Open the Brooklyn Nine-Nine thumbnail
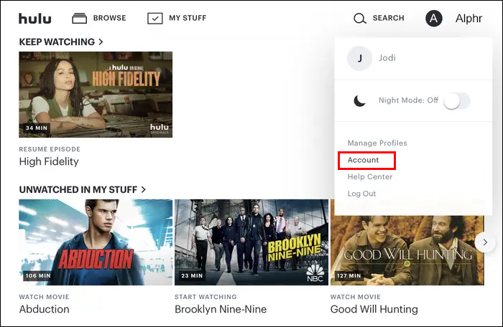This screenshot has width=503, height=327. click(x=251, y=242)
